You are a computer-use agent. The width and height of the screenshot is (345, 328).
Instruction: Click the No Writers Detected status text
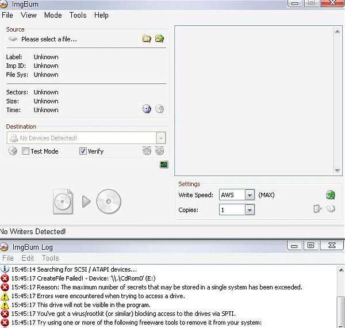pos(33,231)
